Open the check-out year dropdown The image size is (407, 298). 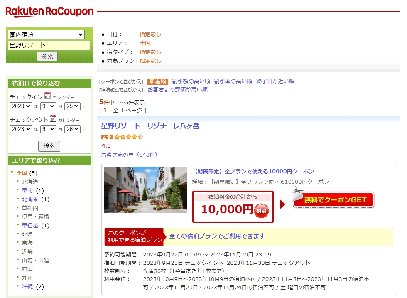coord(21,129)
